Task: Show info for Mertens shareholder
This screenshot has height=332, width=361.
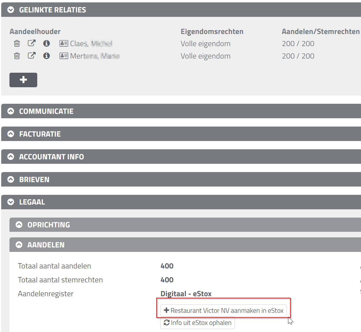Action: (x=46, y=56)
